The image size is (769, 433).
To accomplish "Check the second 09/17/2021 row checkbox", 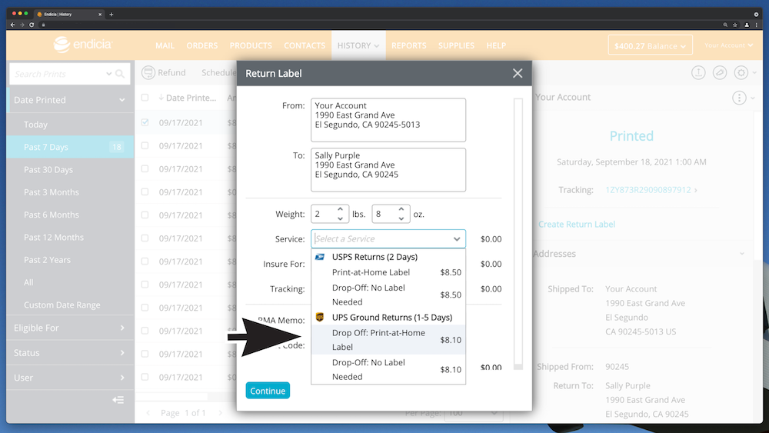I will [145, 145].
